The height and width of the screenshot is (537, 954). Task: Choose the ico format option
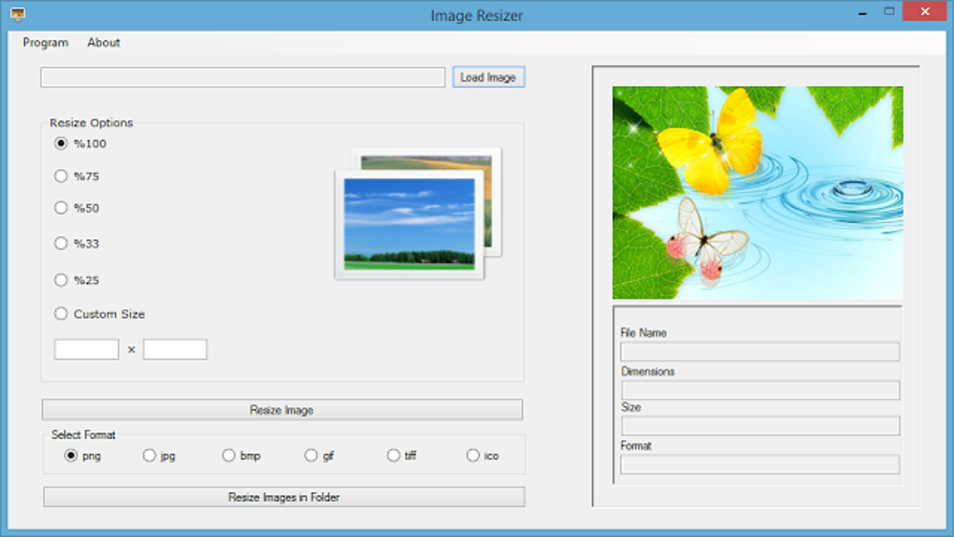click(473, 456)
